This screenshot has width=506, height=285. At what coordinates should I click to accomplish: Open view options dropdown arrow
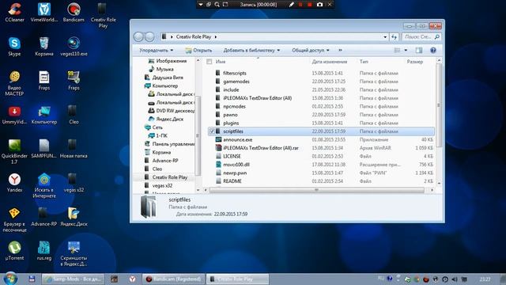pyautogui.click(x=406, y=50)
